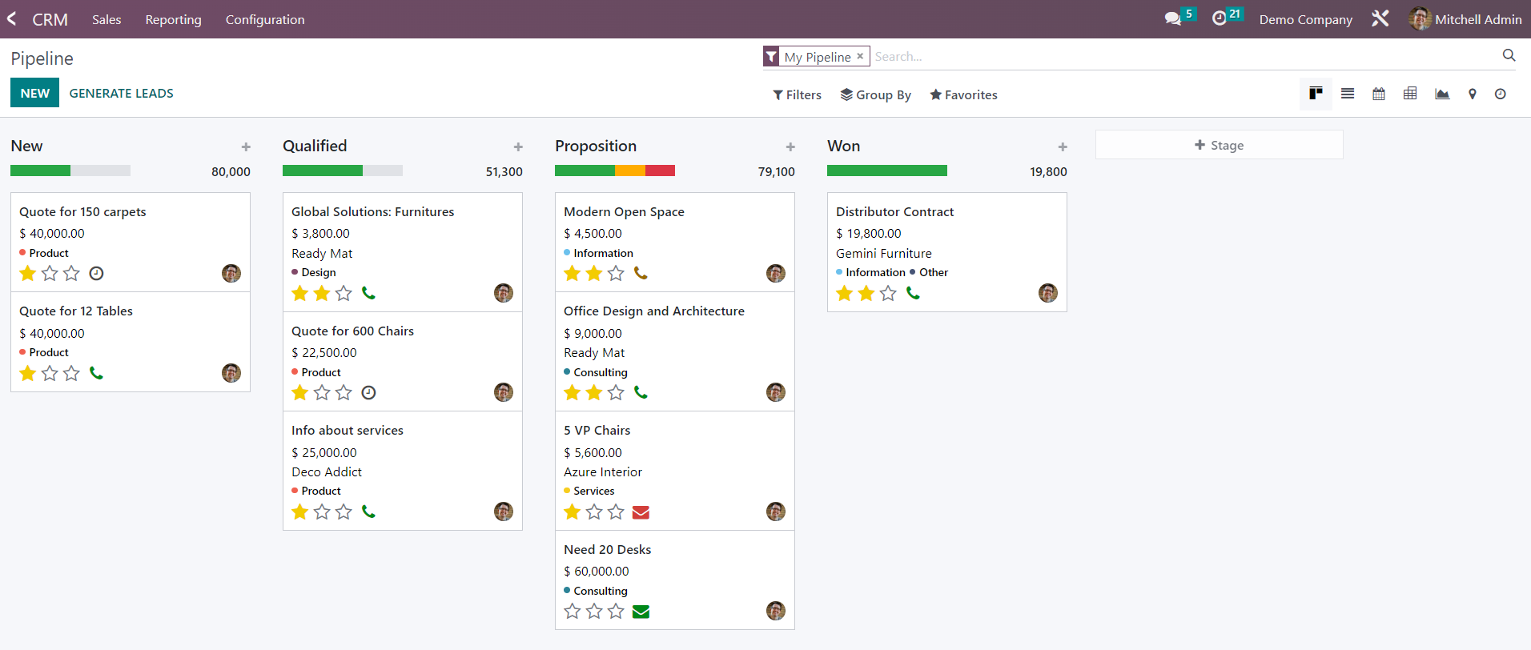Open the graph view
This screenshot has height=650, width=1531.
(x=1442, y=94)
